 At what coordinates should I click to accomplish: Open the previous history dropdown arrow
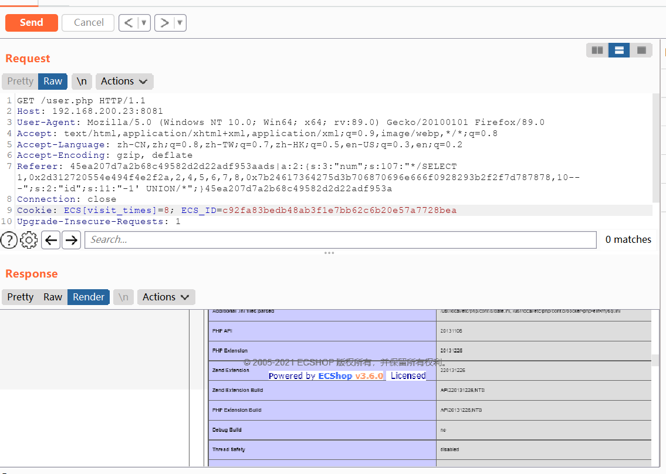point(144,22)
